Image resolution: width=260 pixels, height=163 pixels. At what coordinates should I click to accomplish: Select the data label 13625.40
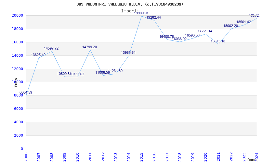pos(38,55)
